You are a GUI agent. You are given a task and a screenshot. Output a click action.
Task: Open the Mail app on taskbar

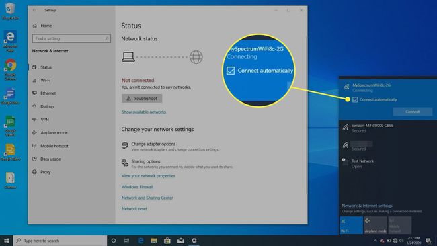(x=181, y=241)
